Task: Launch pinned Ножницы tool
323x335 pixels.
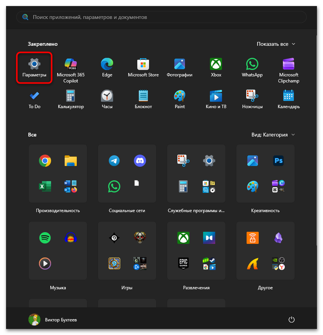Action: pyautogui.click(x=252, y=99)
